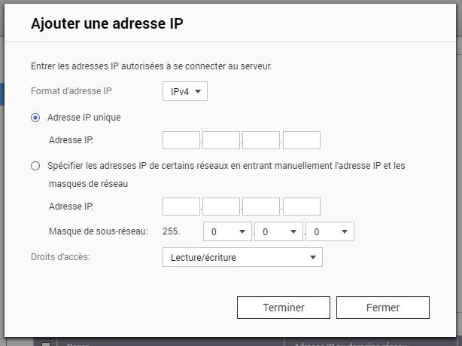
Task: Focus the third octet field of the network IP address
Action: click(262, 207)
